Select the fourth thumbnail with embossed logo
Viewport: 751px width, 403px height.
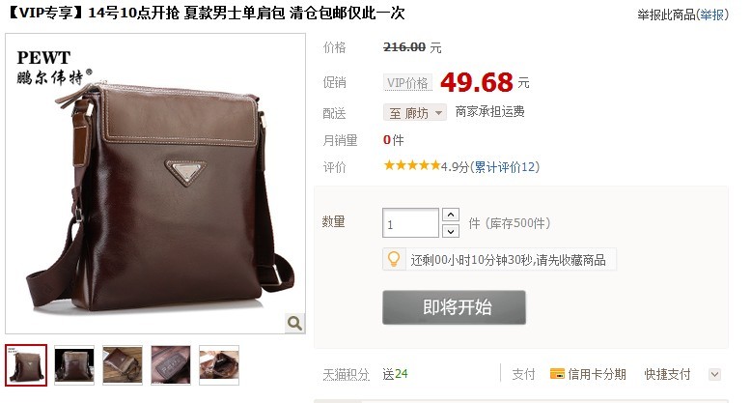pyautogui.click(x=171, y=365)
